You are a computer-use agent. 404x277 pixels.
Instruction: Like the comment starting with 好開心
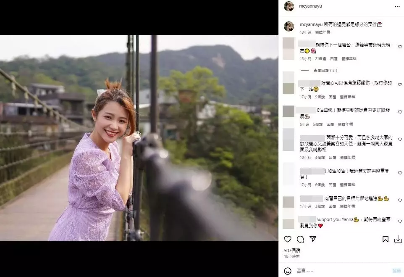coord(400,84)
